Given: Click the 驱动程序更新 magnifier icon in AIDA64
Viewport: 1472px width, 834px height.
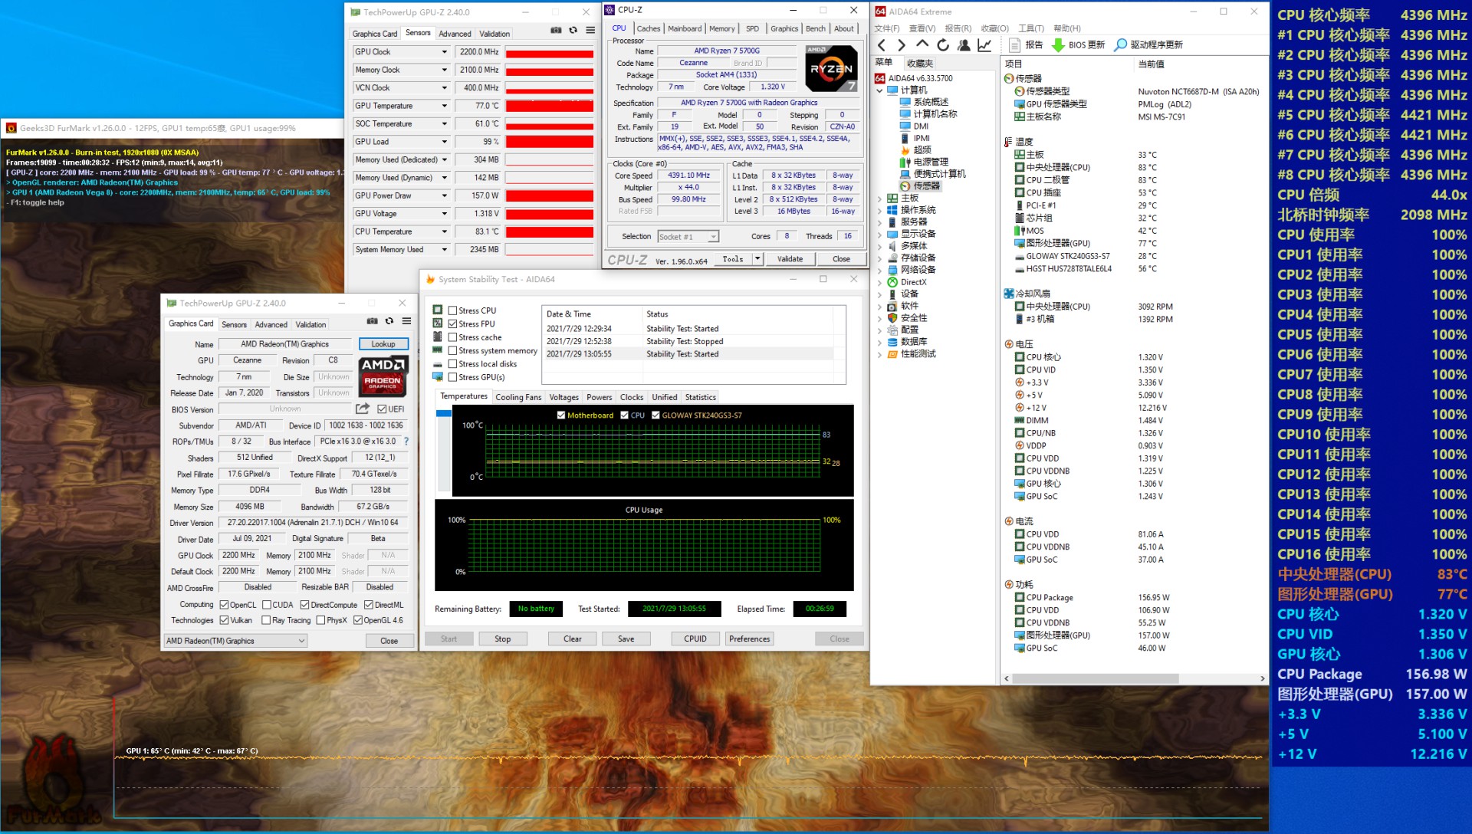Looking at the screenshot, I should 1121,44.
